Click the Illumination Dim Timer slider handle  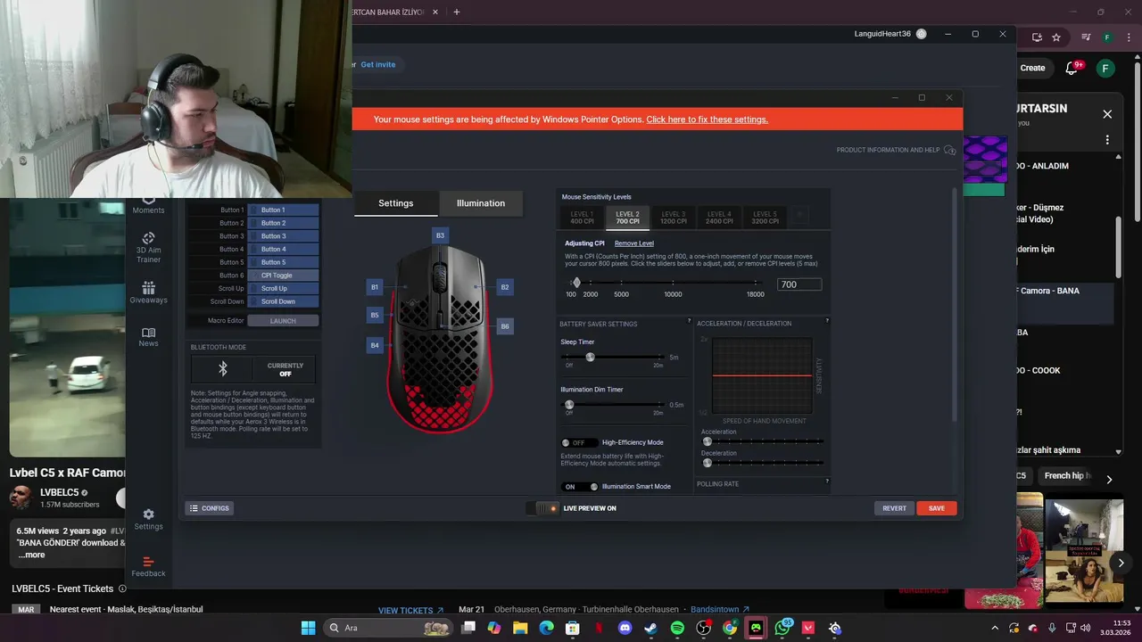(x=569, y=405)
